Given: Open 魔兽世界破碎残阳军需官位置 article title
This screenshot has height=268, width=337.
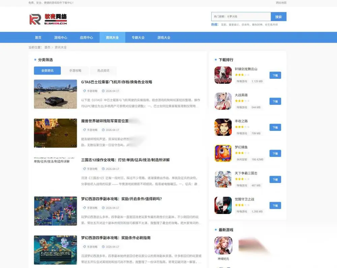Looking at the screenshot, I should (105, 121).
